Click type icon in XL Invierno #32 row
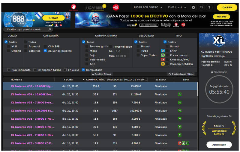 click(180, 111)
